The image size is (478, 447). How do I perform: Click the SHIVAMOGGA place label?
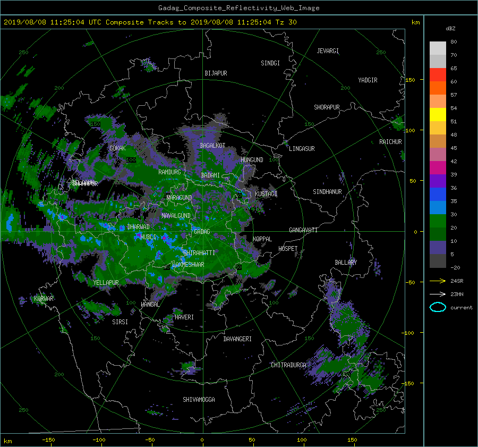199,399
